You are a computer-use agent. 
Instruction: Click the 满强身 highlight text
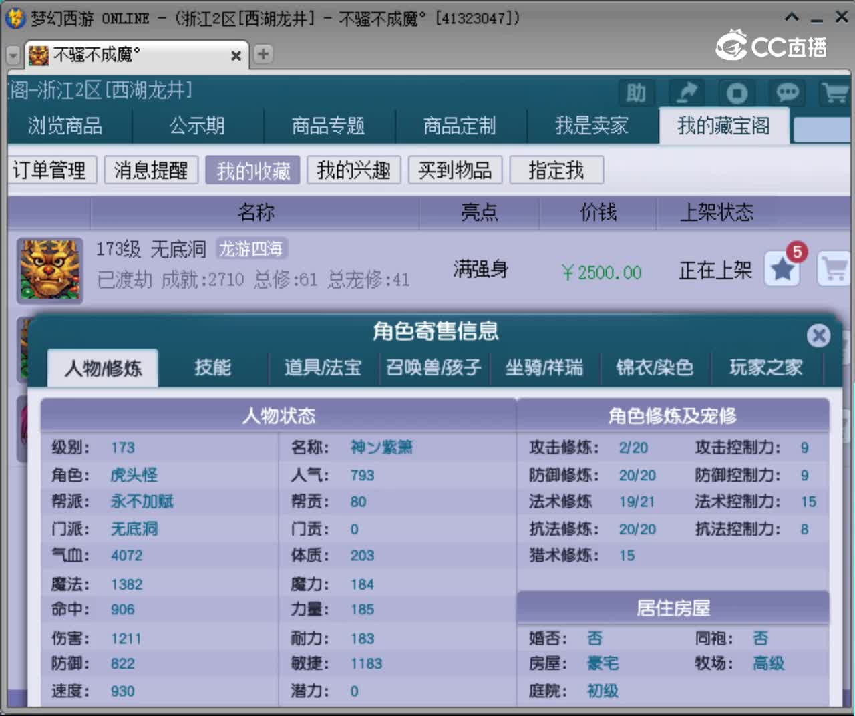pos(481,269)
